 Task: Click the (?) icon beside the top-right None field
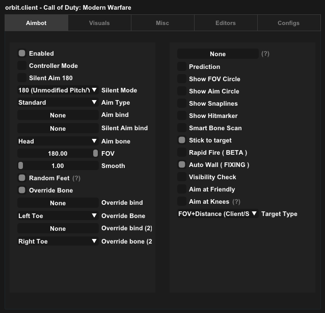[265, 54]
